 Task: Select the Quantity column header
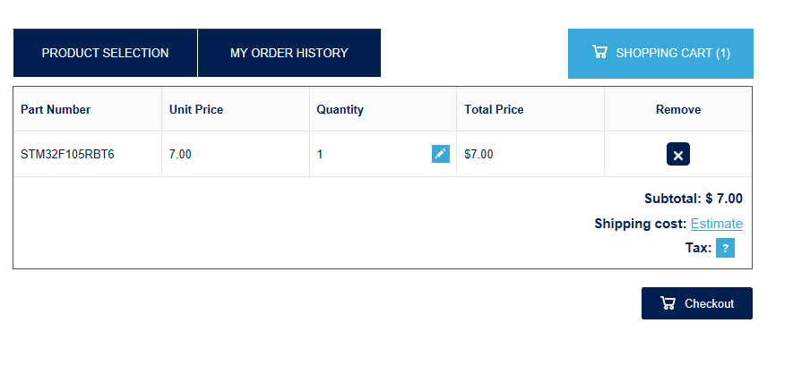point(340,109)
